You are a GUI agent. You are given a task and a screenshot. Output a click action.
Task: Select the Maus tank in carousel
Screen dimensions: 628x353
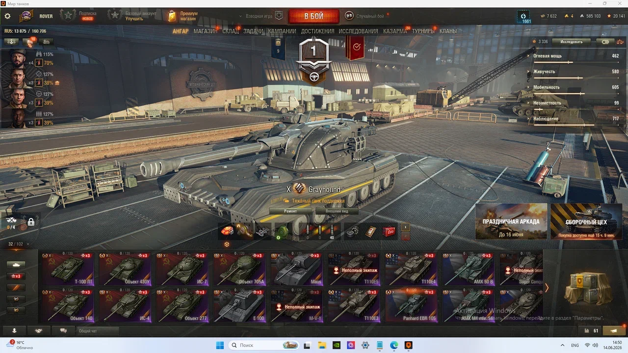[x=297, y=269]
